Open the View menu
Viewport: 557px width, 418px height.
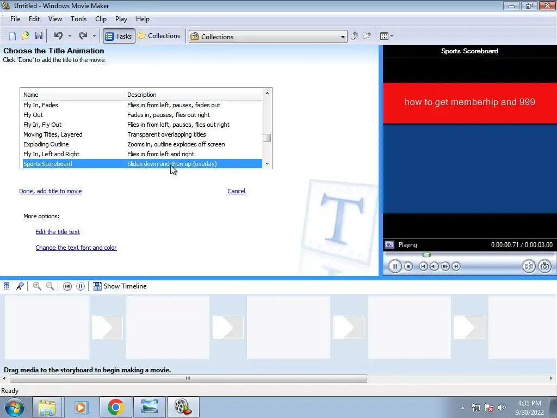tap(55, 19)
